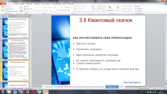Open the Windows Start menu orb

(x=3, y=92)
